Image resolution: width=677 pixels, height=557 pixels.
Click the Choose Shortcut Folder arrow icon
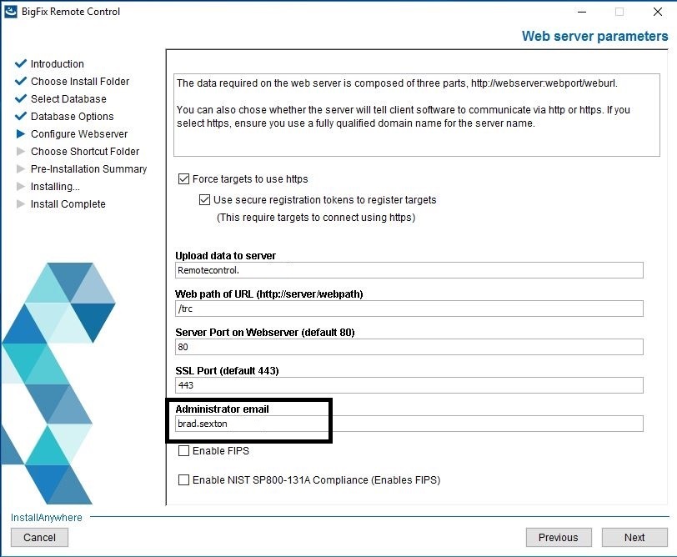[x=21, y=152]
